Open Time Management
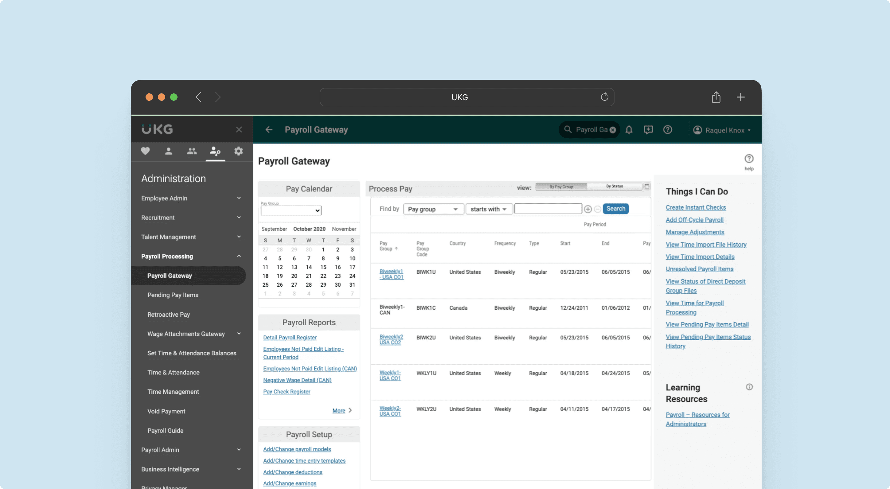This screenshot has width=890, height=489. coord(173,392)
